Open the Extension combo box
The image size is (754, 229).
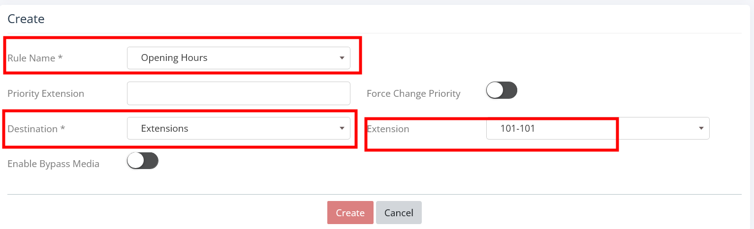(x=597, y=129)
